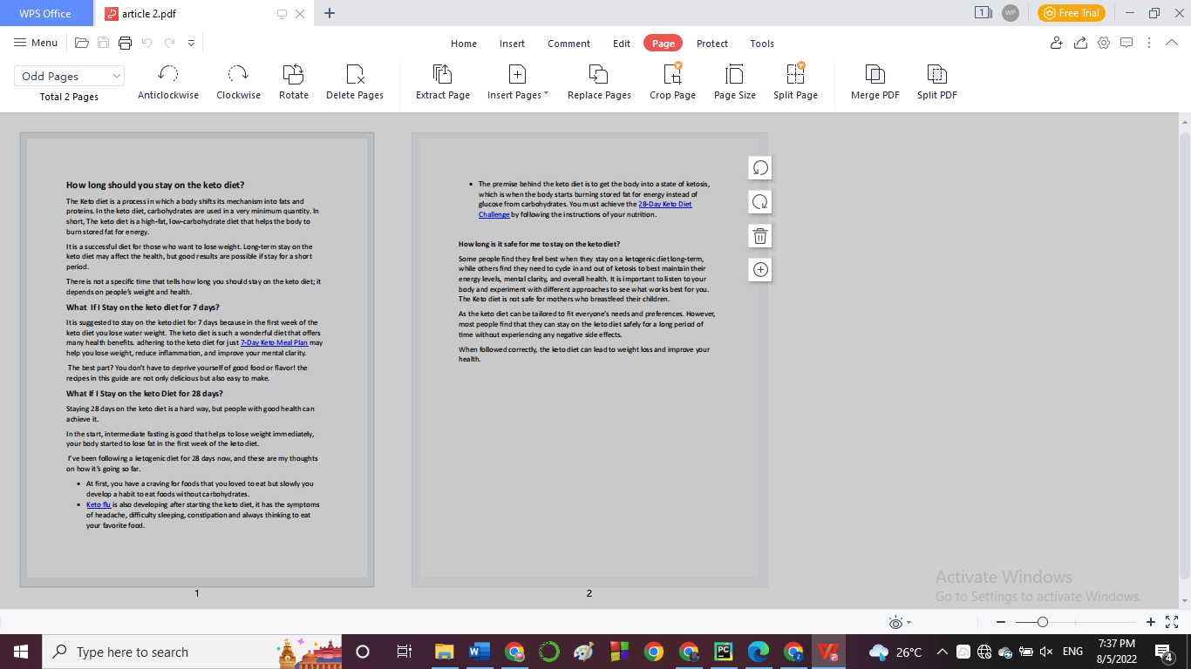Select the Merge PDF tool
Screen dimensions: 1191x669
[x=875, y=81]
